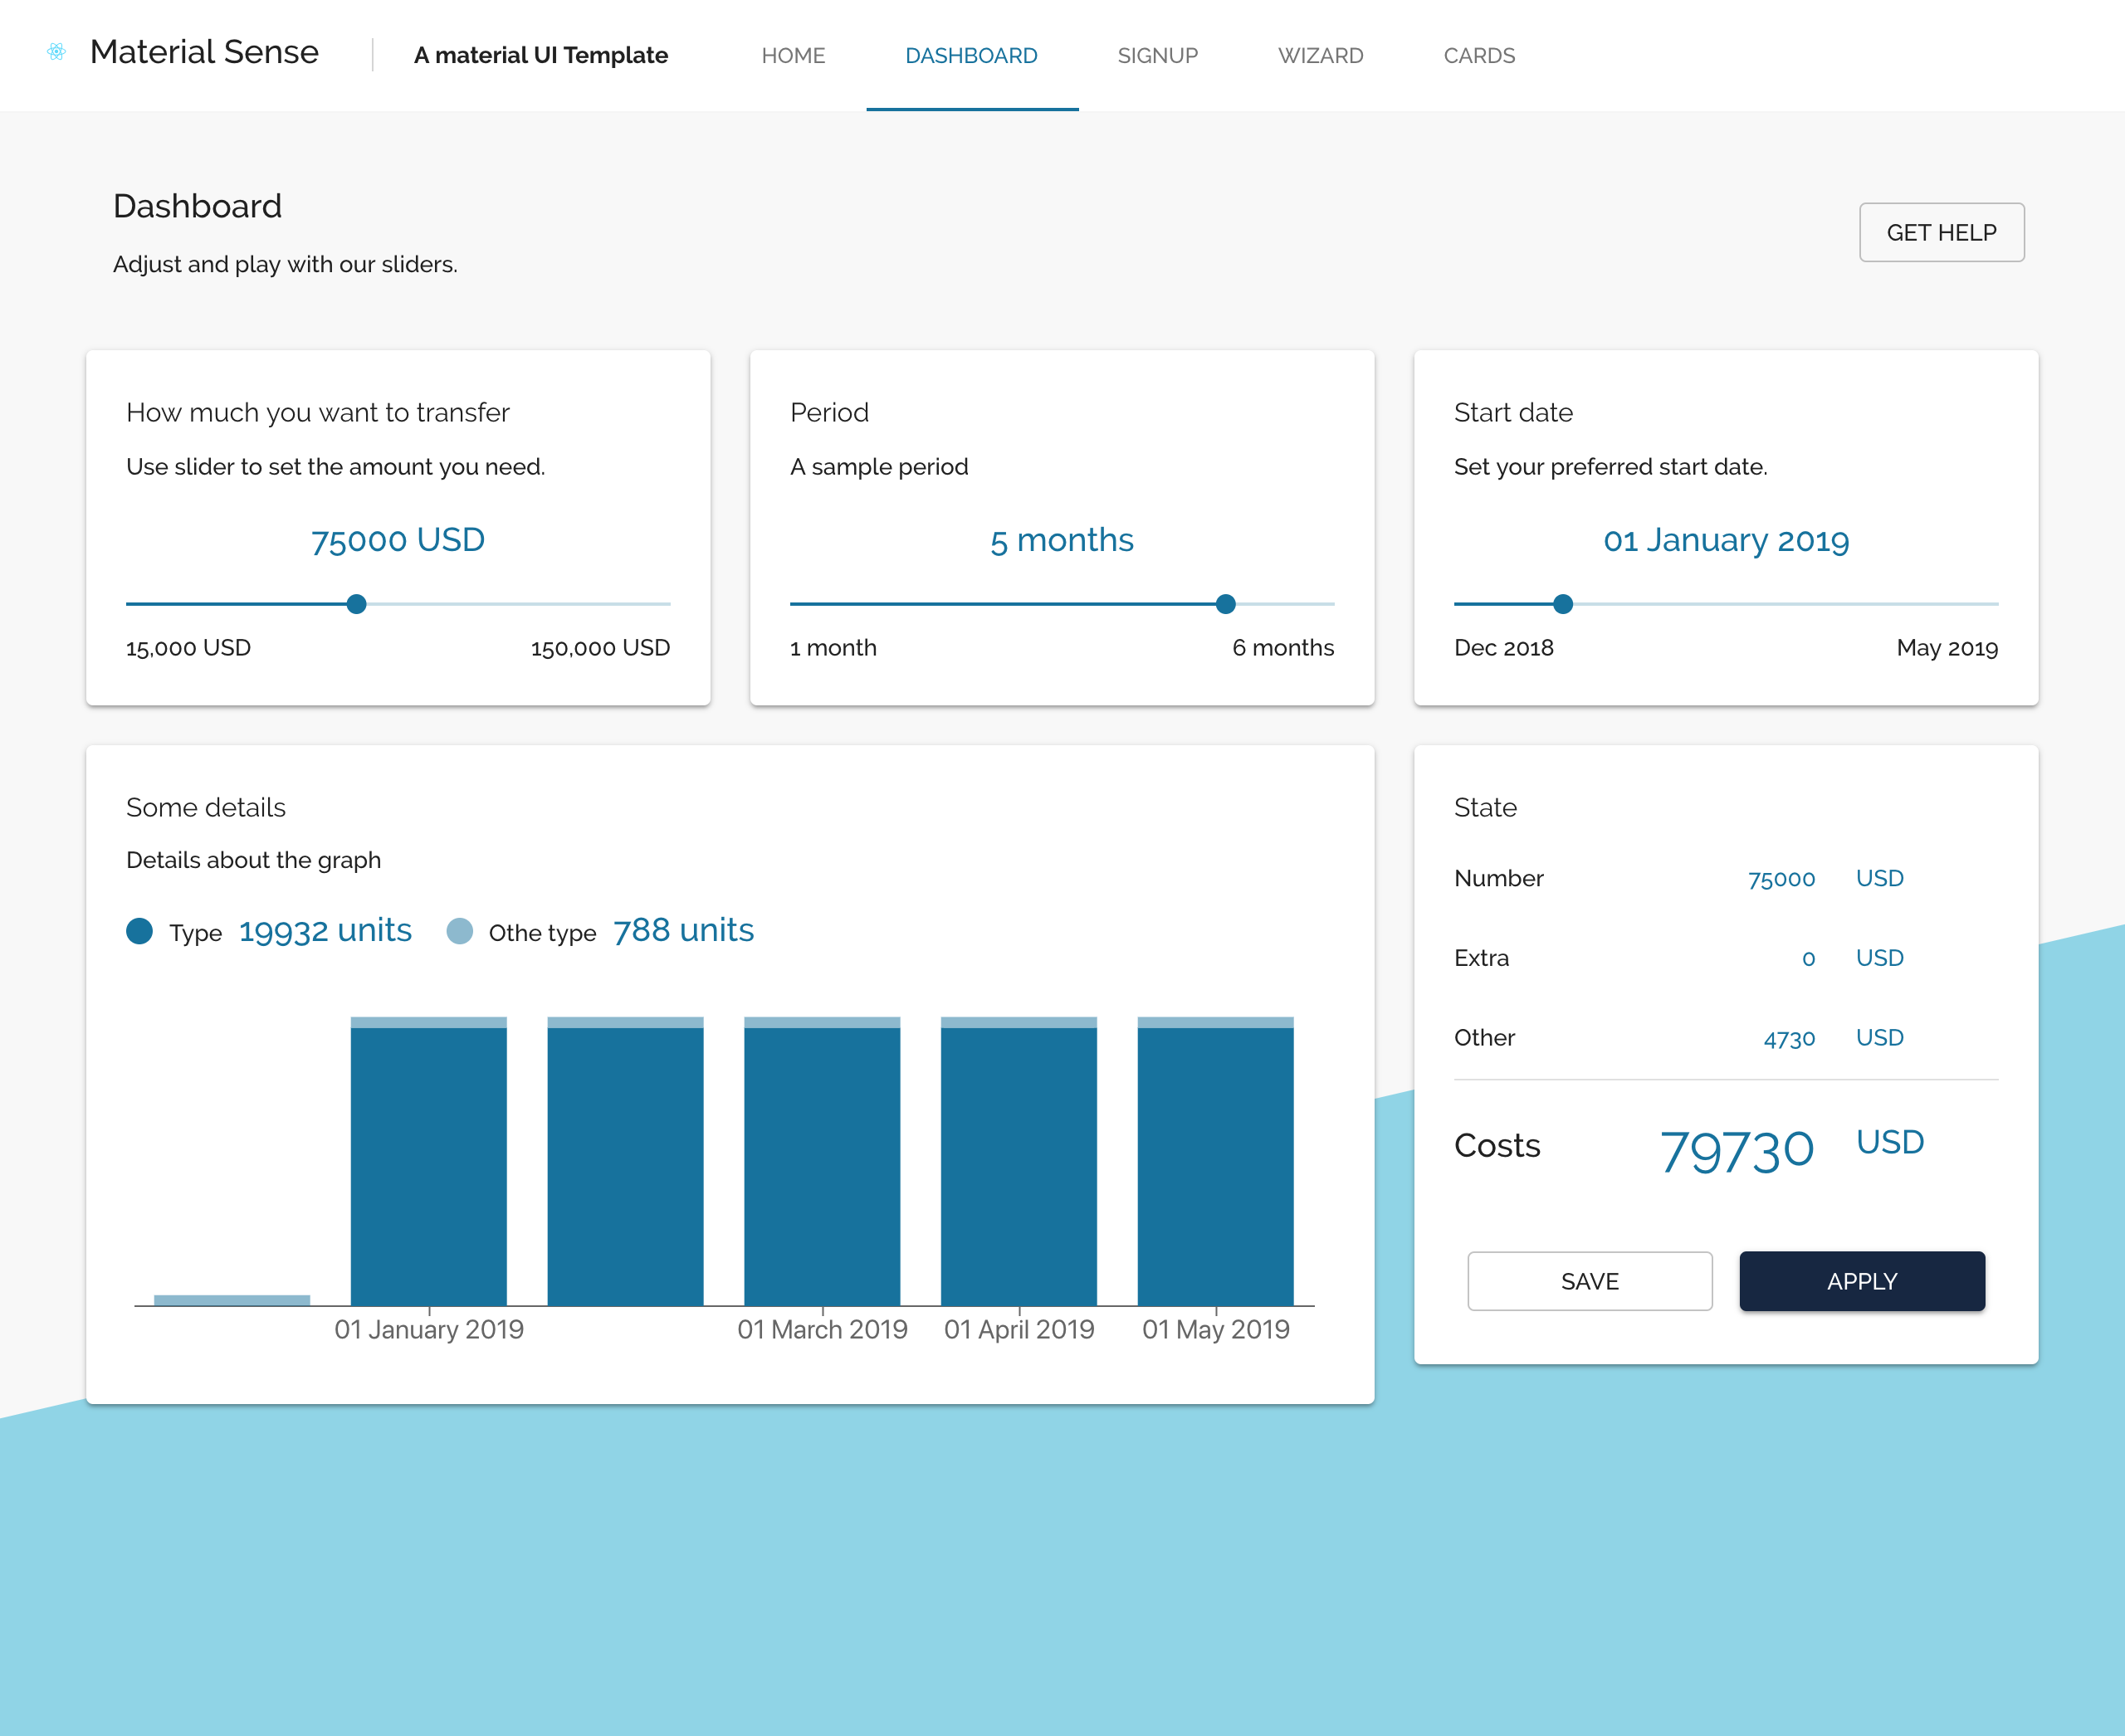
Task: Click the APPLY button in State panel
Action: coord(1862,1279)
